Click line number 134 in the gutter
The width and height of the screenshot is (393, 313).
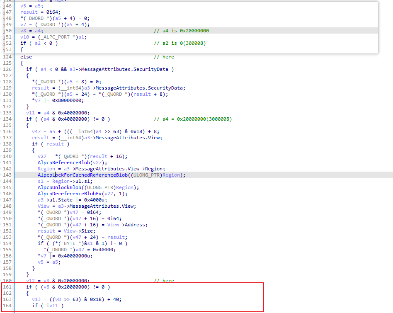point(7,119)
